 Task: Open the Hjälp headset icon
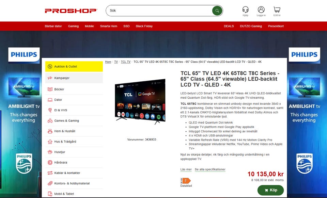pos(246,10)
